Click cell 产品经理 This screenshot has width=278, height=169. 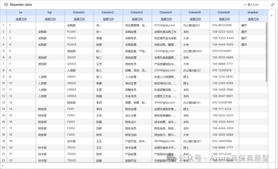coord(137,154)
